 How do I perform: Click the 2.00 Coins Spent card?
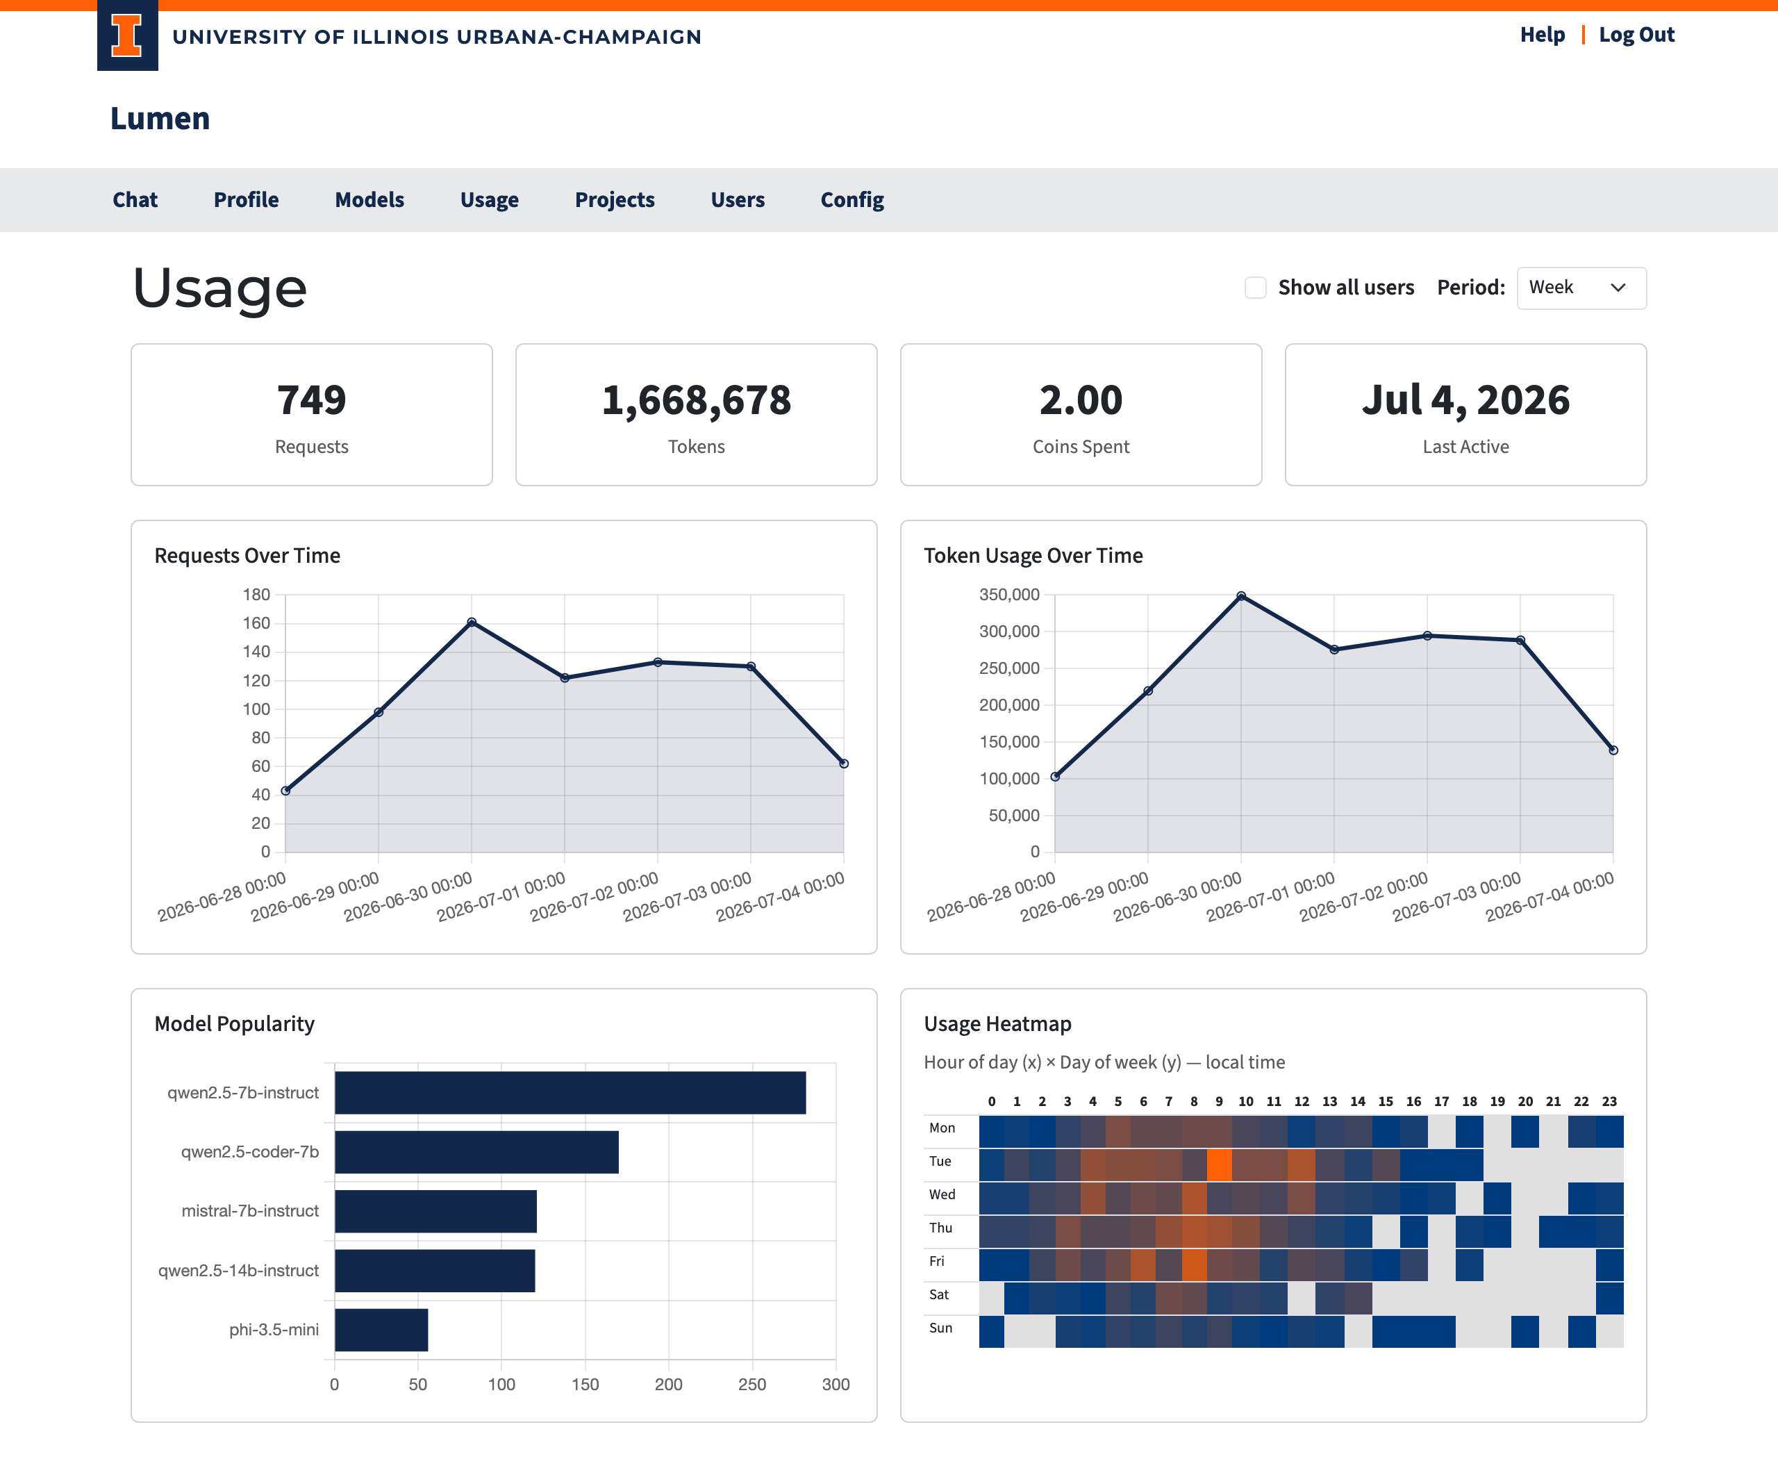click(1081, 414)
